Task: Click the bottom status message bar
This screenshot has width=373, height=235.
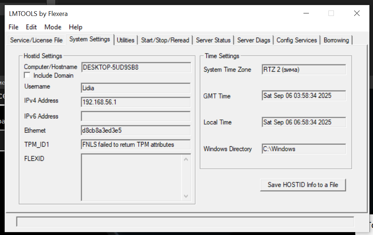Action: (185, 222)
